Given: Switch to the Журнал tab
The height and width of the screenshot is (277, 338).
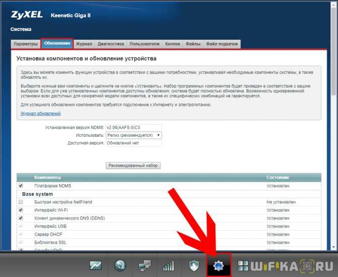Looking at the screenshot, I should click(x=84, y=44).
